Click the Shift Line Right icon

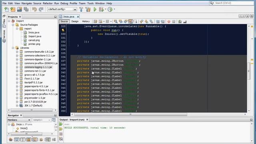[163, 22]
